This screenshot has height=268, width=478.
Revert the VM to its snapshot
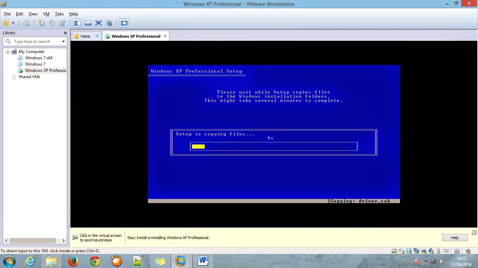(x=52, y=23)
